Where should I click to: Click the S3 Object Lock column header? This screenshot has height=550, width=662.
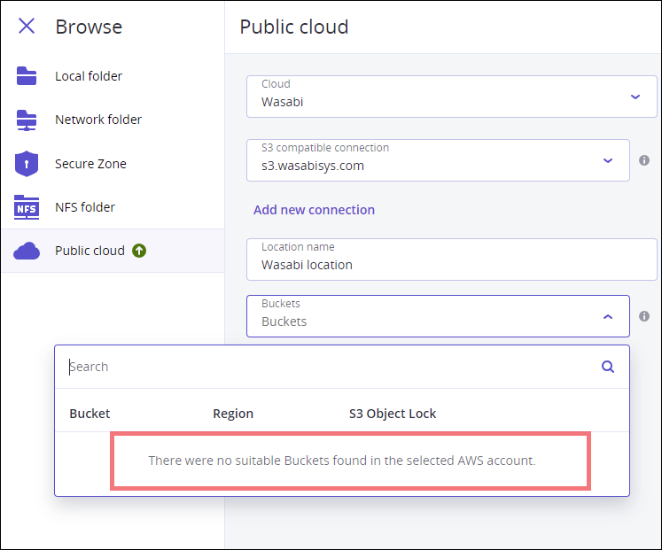click(393, 414)
